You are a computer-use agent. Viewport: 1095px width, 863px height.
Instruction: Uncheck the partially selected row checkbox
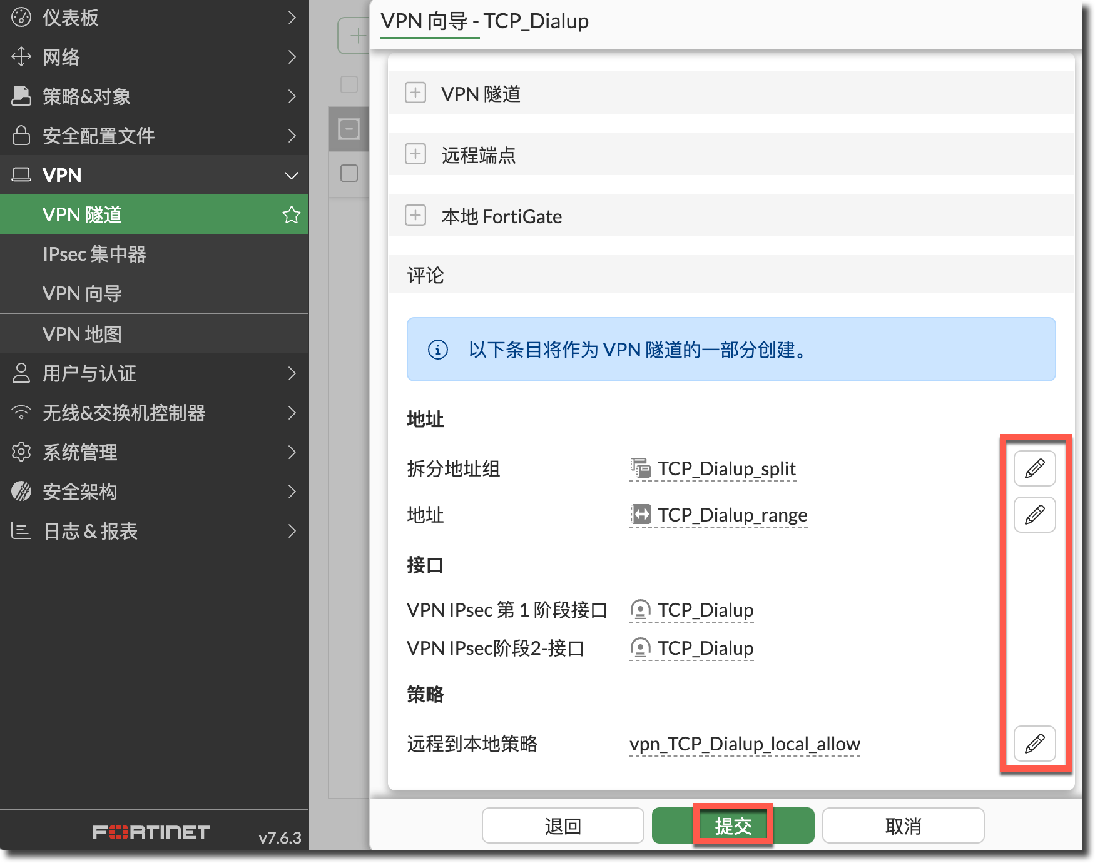point(349,129)
